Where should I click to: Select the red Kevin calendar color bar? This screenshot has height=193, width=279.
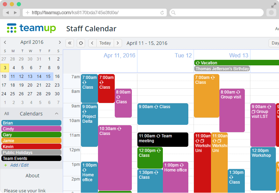(31, 146)
